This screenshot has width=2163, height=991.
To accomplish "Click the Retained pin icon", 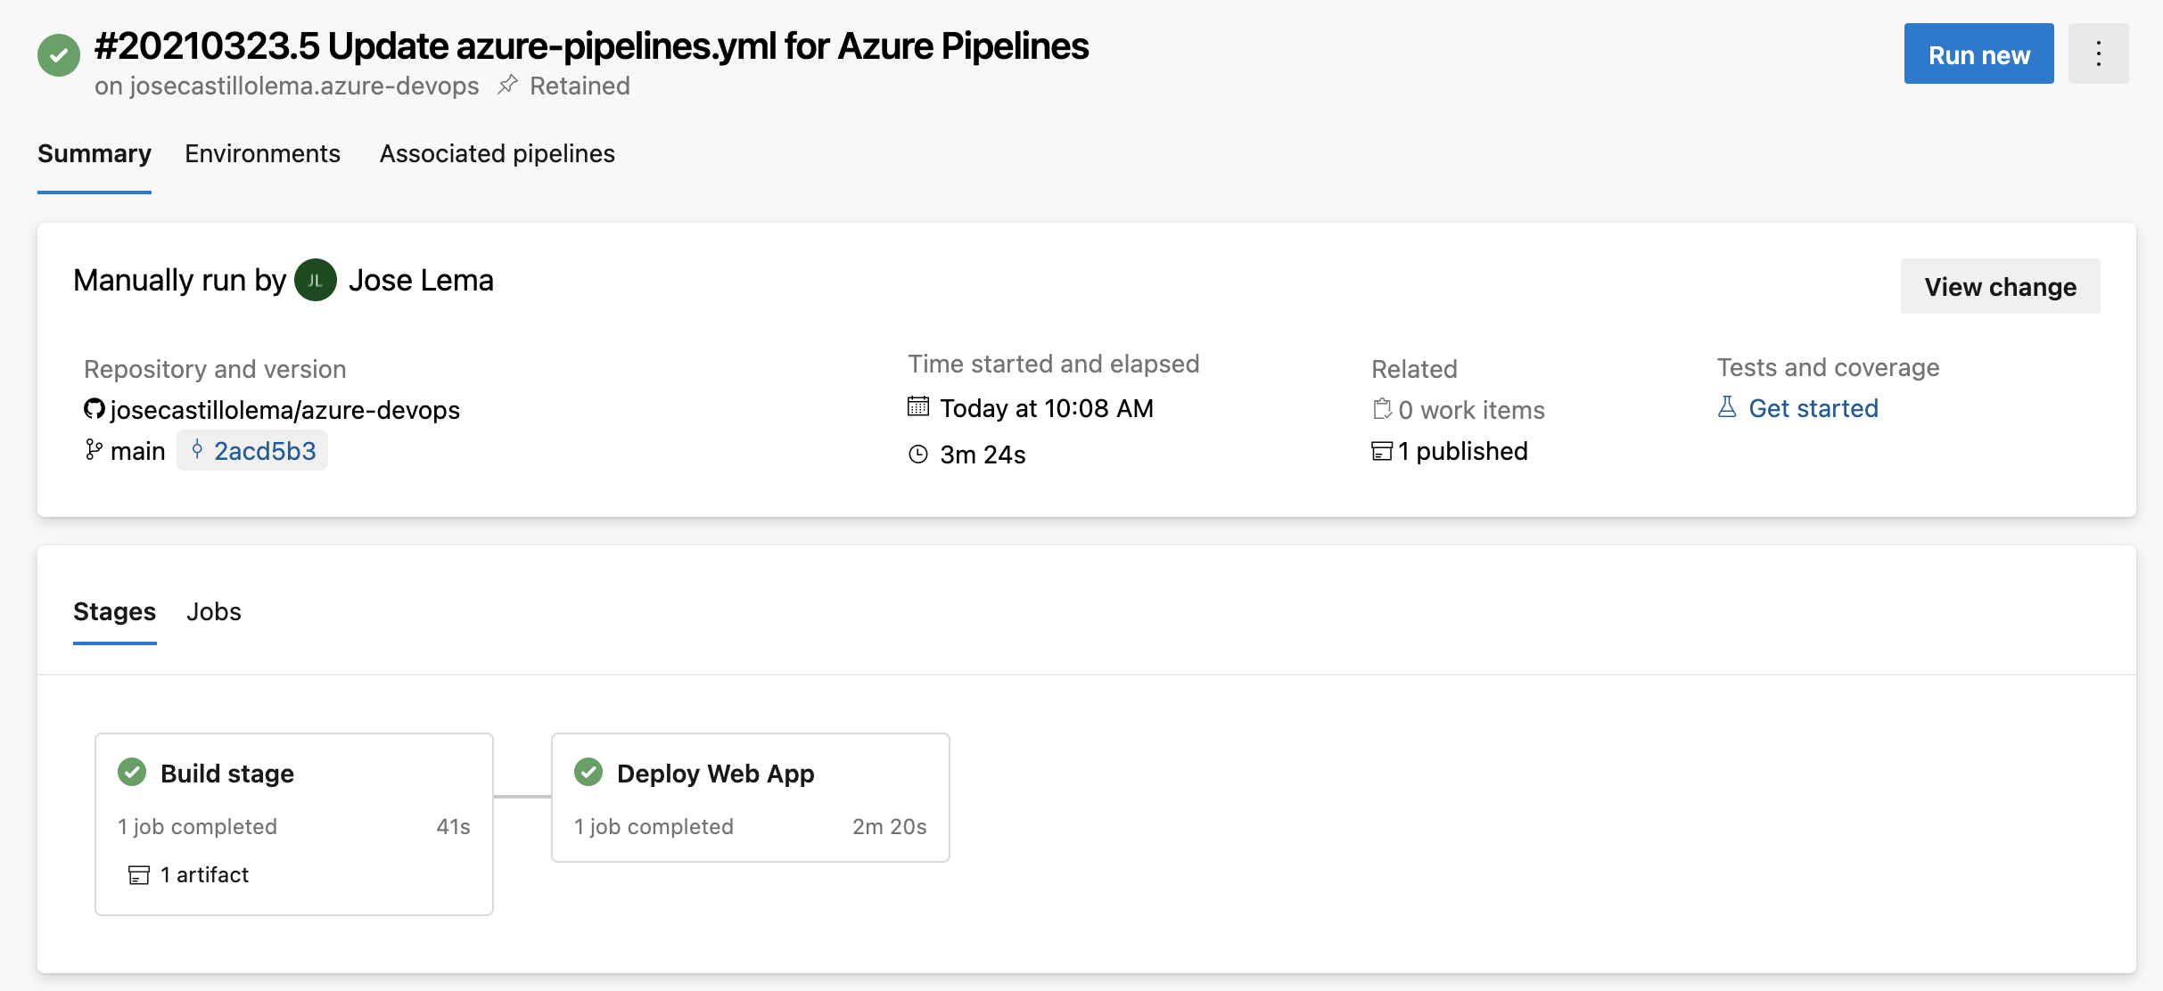I will (x=507, y=85).
